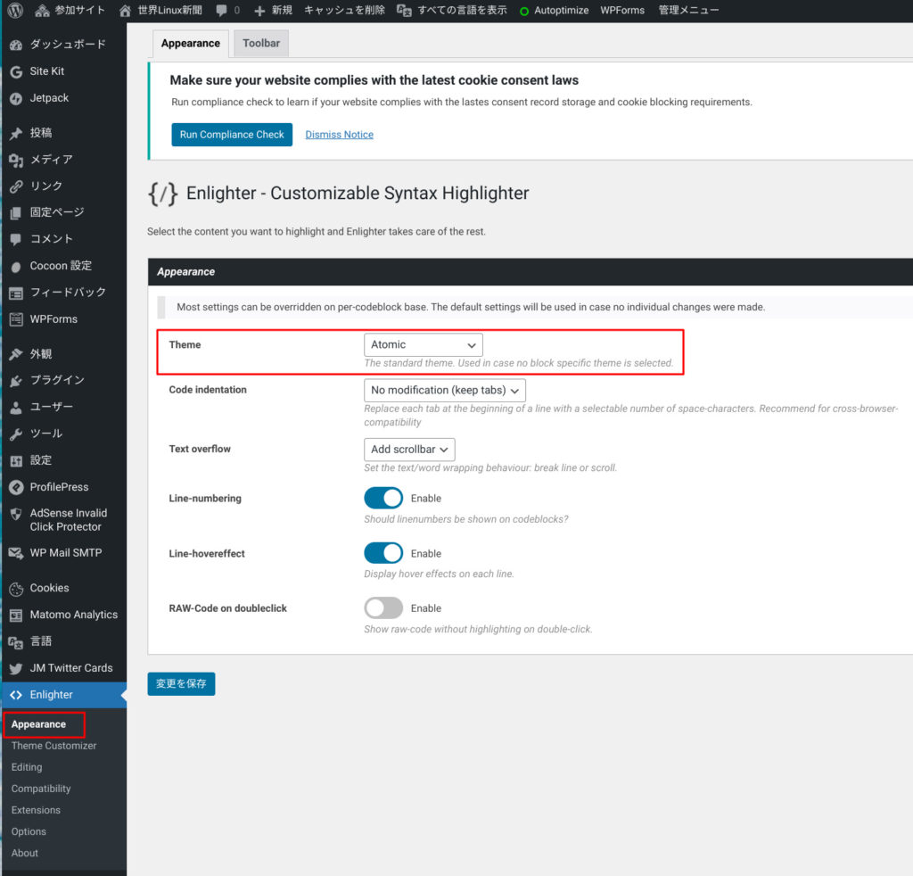Click the home icon beside 世界Linux新聞
Viewport: 913px width, 876px height.
click(x=125, y=11)
